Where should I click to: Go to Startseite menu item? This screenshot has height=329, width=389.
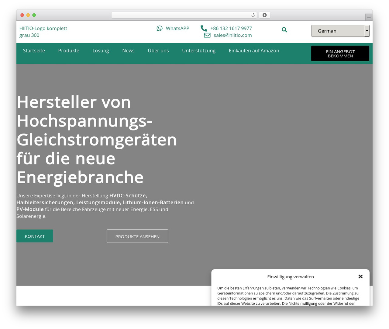[34, 51]
